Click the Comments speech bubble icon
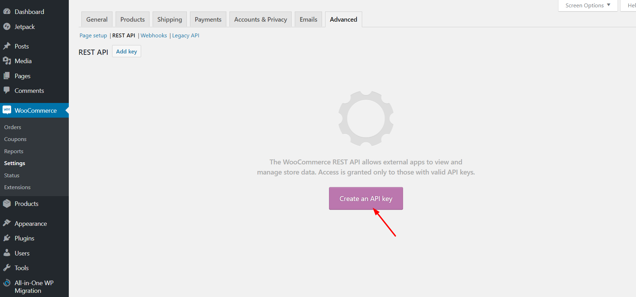This screenshot has width=636, height=297. click(x=7, y=90)
